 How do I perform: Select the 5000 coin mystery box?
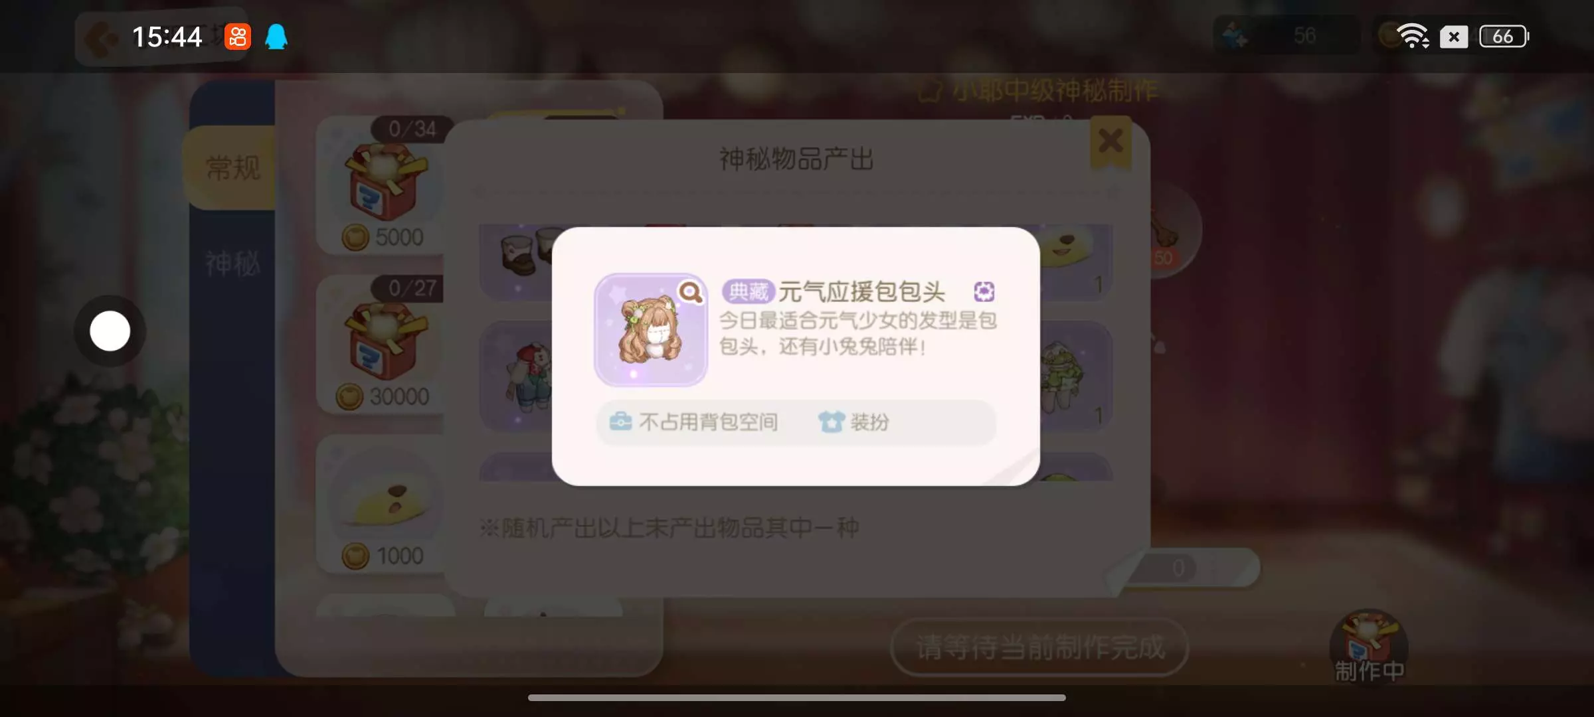pos(384,185)
